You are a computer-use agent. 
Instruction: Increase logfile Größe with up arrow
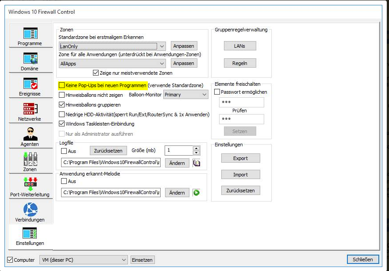coord(196,148)
